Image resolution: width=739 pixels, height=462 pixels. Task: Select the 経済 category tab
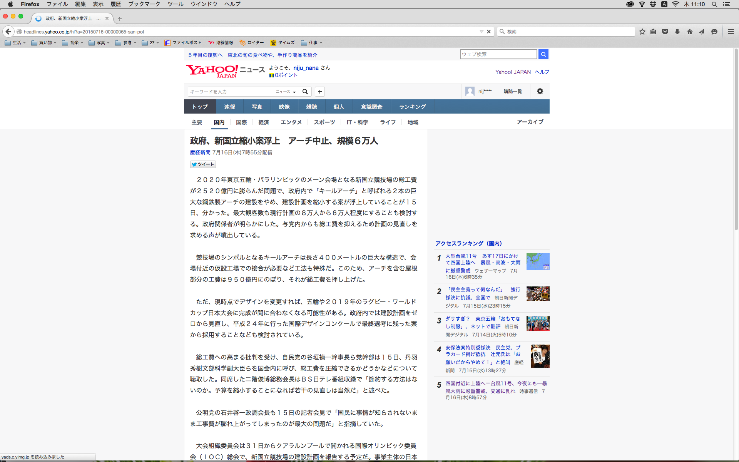(264, 122)
